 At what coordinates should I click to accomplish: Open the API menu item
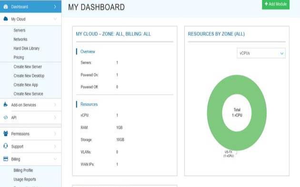click(30, 118)
